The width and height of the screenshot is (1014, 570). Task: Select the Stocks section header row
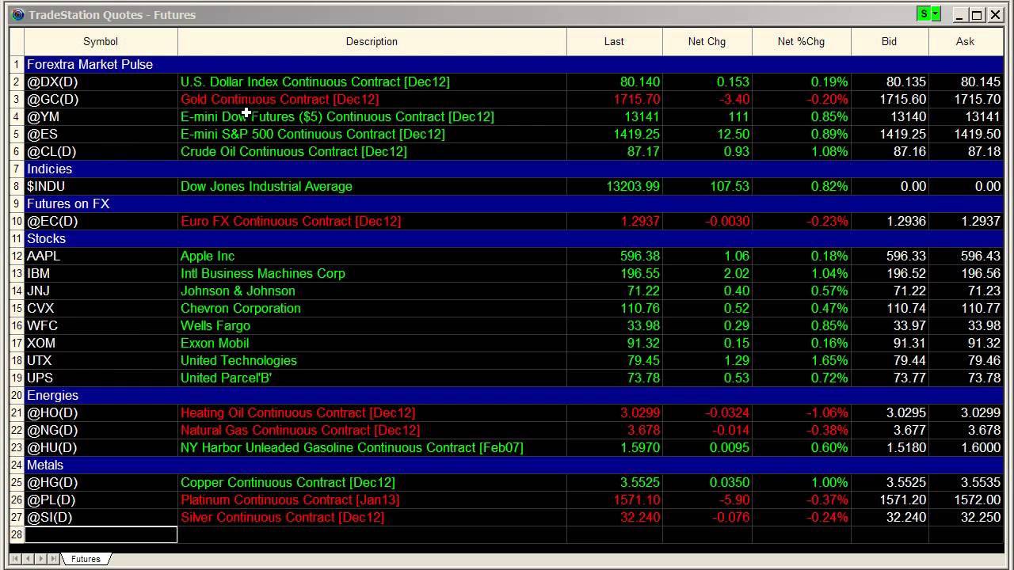(513, 238)
